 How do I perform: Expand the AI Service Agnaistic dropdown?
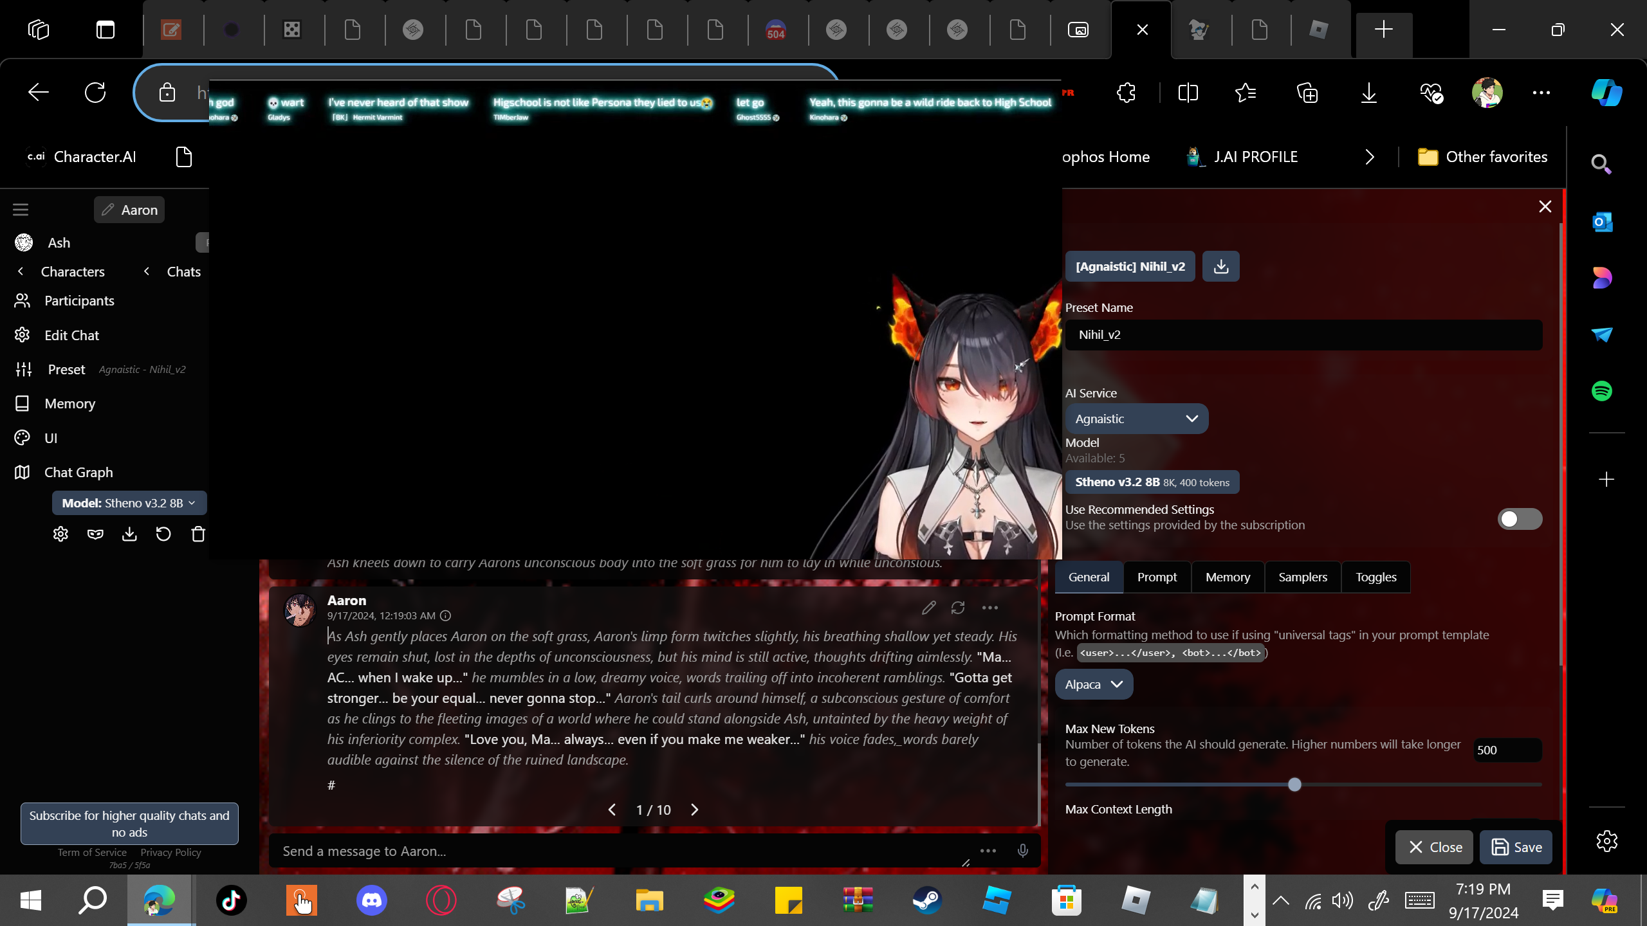[1136, 419]
